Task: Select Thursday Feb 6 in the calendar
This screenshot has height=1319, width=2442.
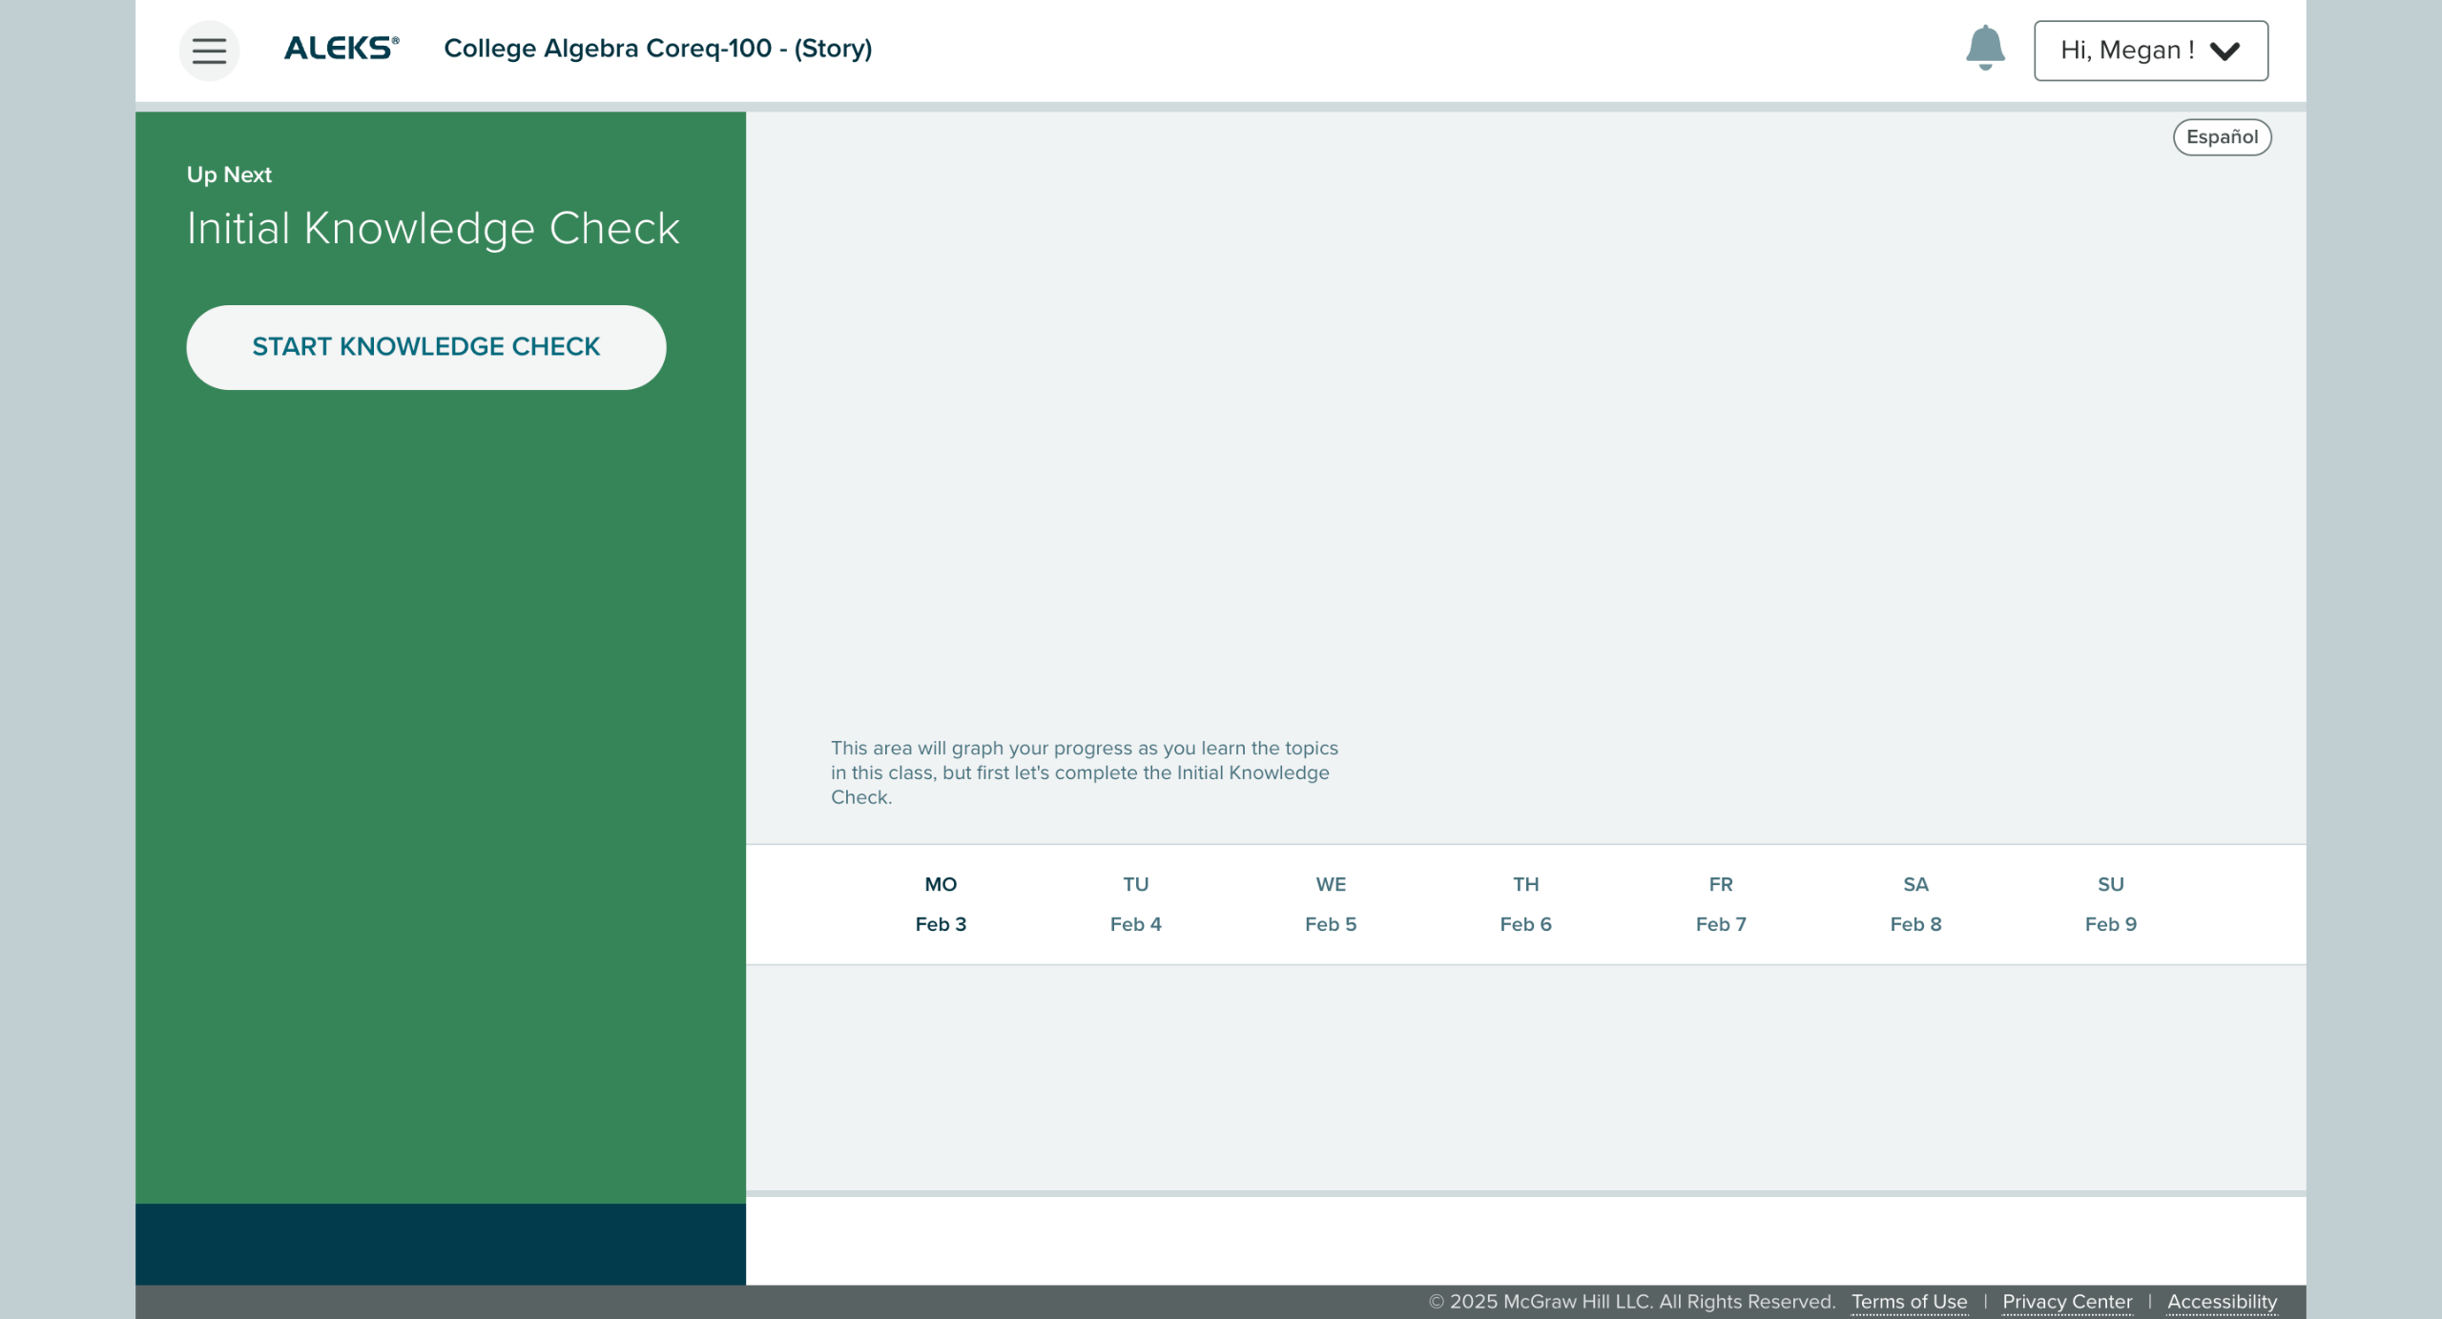Action: (x=1525, y=904)
